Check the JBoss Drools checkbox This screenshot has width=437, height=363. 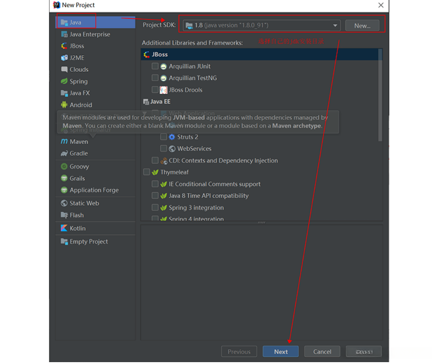155,90
